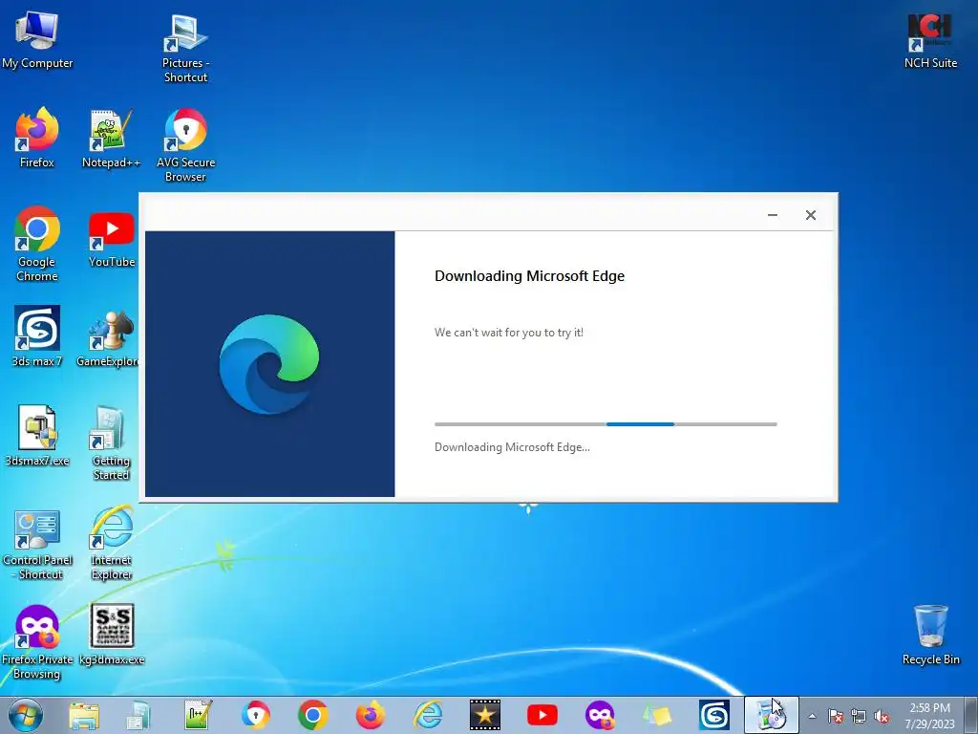Click the Microsoft Edge logo in installer
This screenshot has height=734, width=978.
[x=269, y=364]
